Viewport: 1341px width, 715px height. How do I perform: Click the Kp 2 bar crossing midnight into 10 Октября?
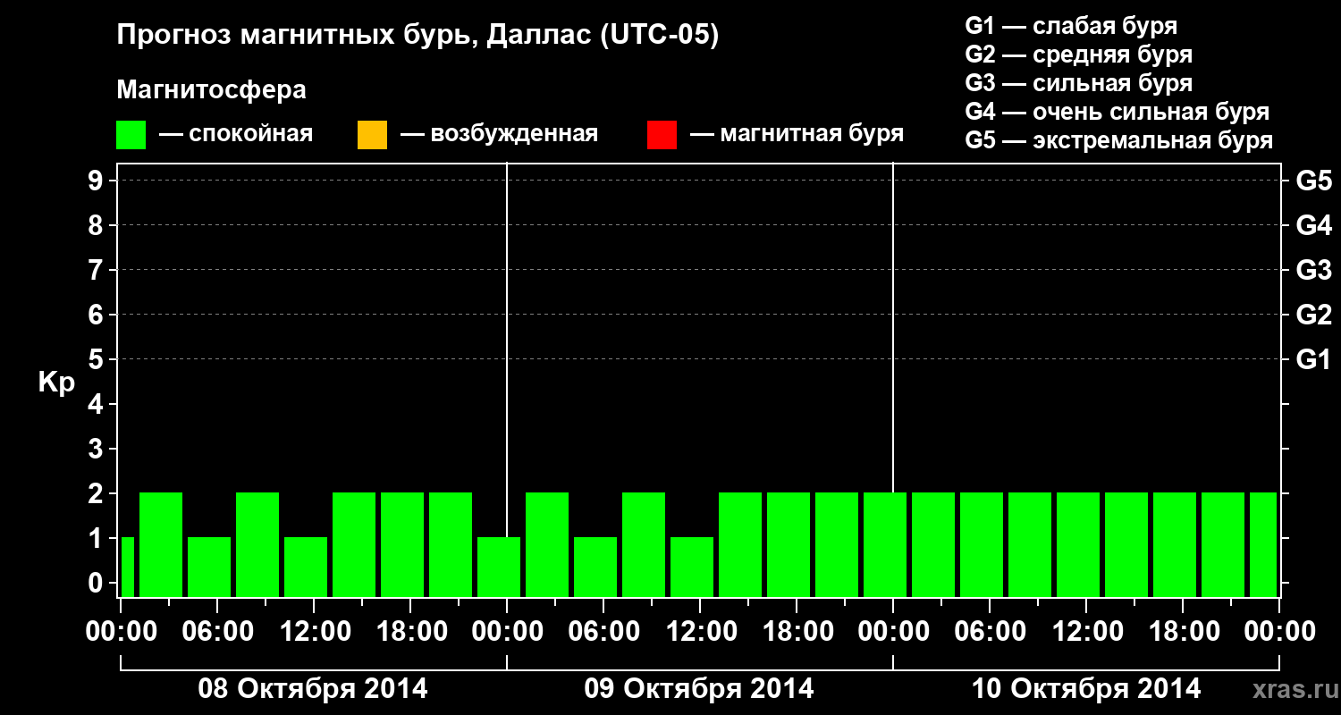click(885, 544)
